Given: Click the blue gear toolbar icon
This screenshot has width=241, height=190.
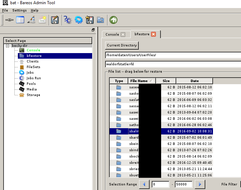Looking at the screenshot, I should click(x=78, y=20).
